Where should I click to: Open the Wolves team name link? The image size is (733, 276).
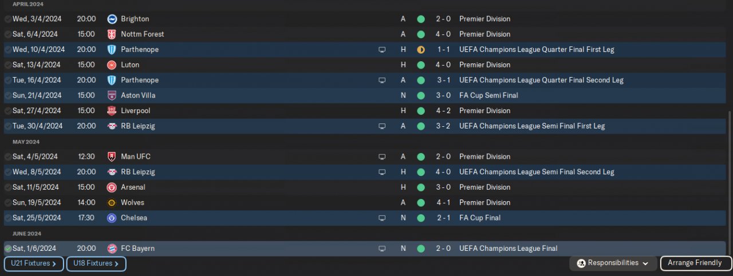pos(132,202)
